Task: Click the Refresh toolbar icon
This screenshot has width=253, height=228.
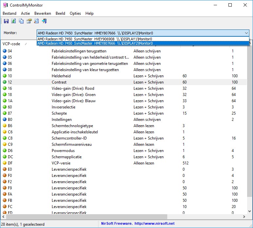Action: [14, 21]
